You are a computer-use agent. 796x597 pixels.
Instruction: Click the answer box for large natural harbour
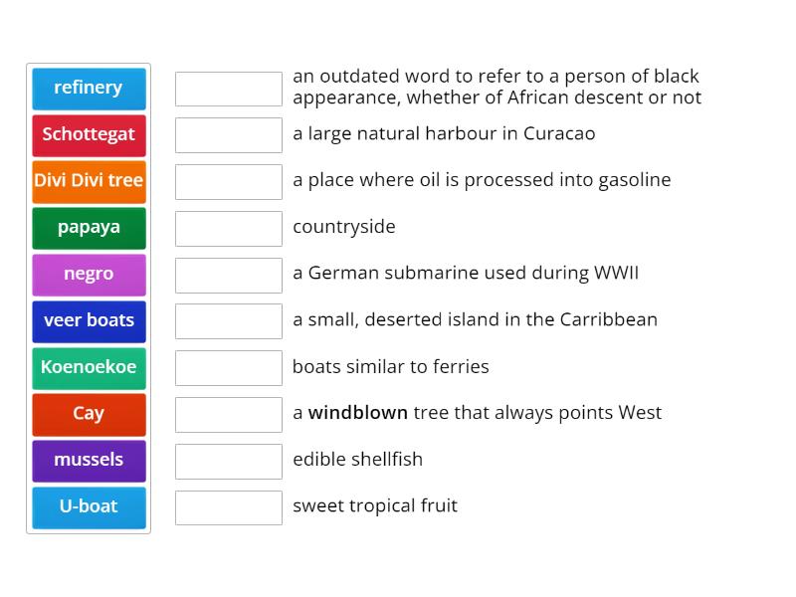click(228, 134)
